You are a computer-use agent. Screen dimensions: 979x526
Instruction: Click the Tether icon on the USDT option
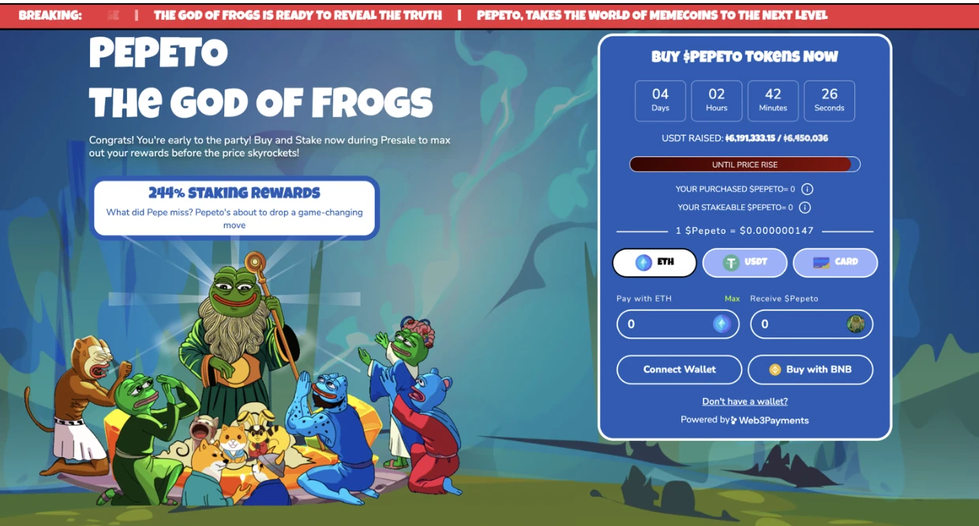[x=731, y=263]
